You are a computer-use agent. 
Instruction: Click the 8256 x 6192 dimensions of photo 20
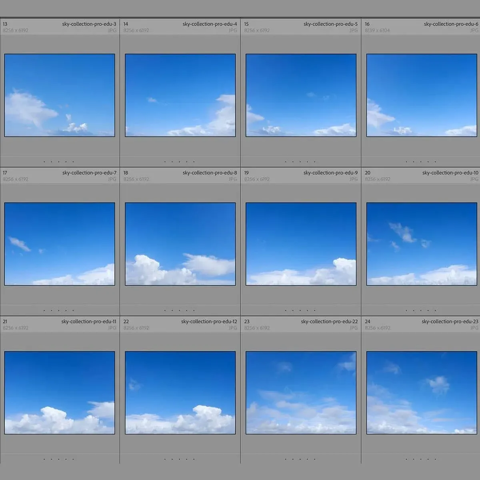(377, 179)
